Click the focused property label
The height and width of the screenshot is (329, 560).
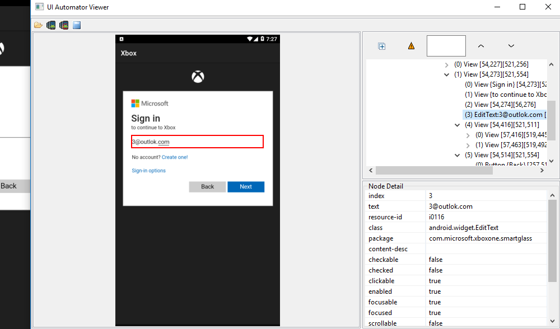380,313
